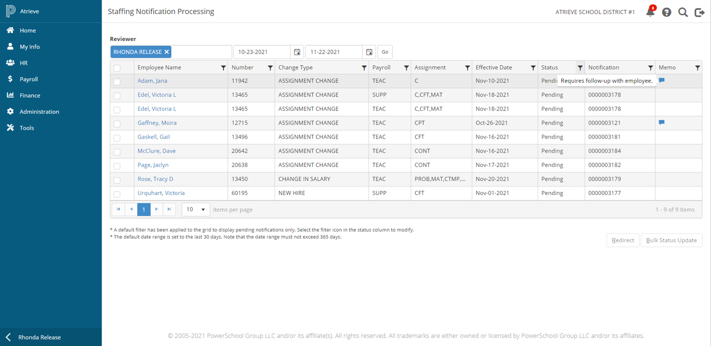This screenshot has height=346, width=711.
Task: Open the notifications bell icon
Action: [x=650, y=12]
